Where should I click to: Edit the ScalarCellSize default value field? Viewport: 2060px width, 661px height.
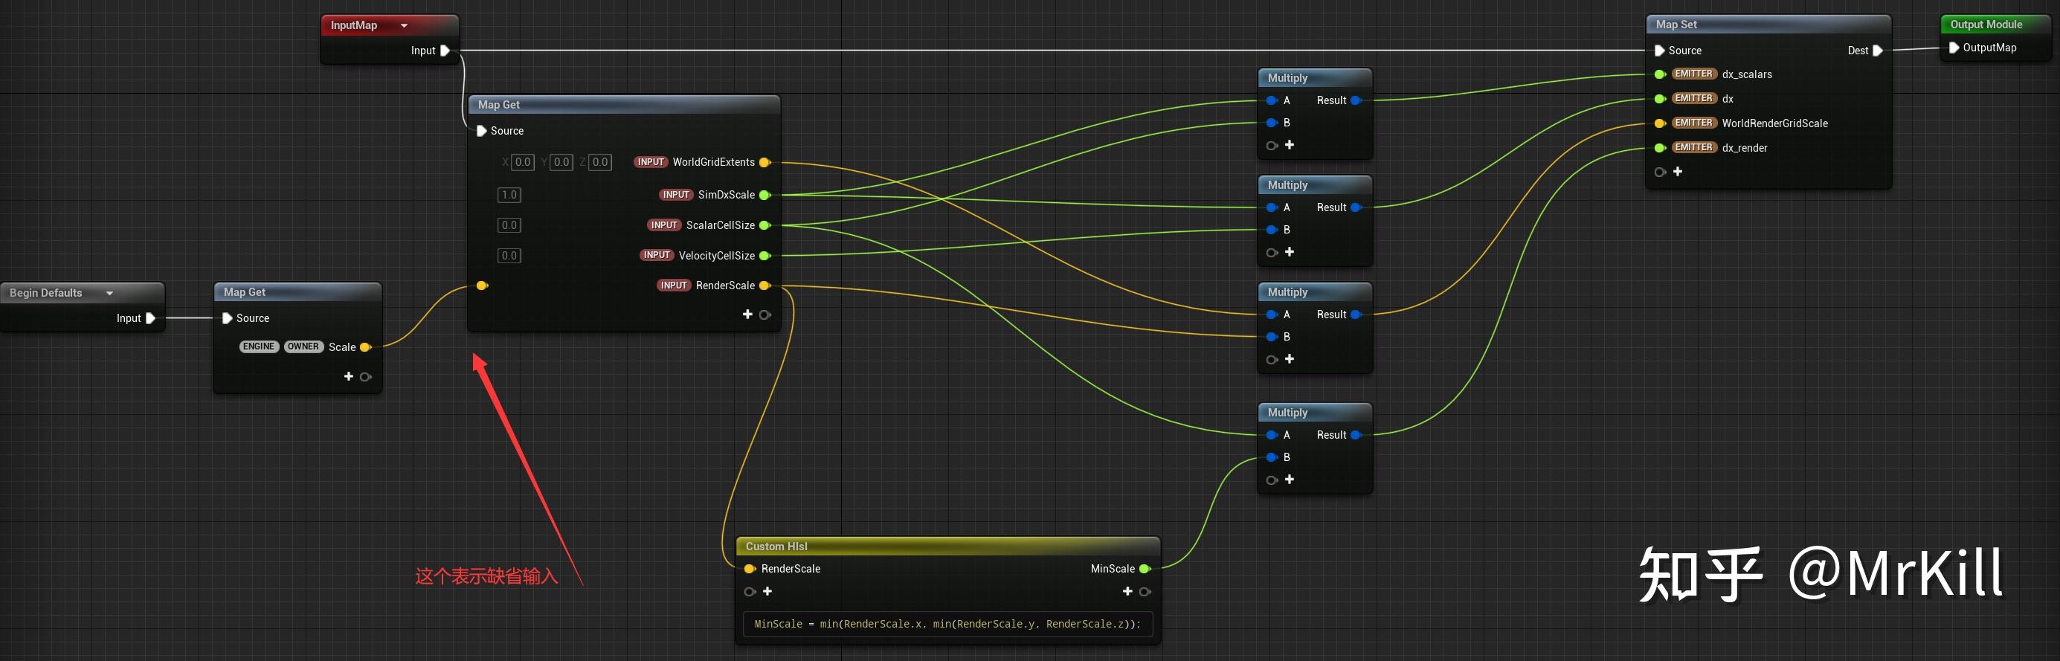point(509,225)
